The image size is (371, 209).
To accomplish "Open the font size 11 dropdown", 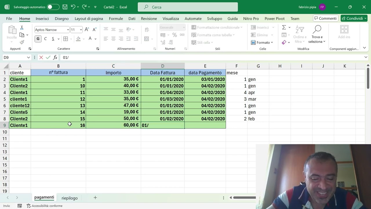I will [x=81, y=30].
